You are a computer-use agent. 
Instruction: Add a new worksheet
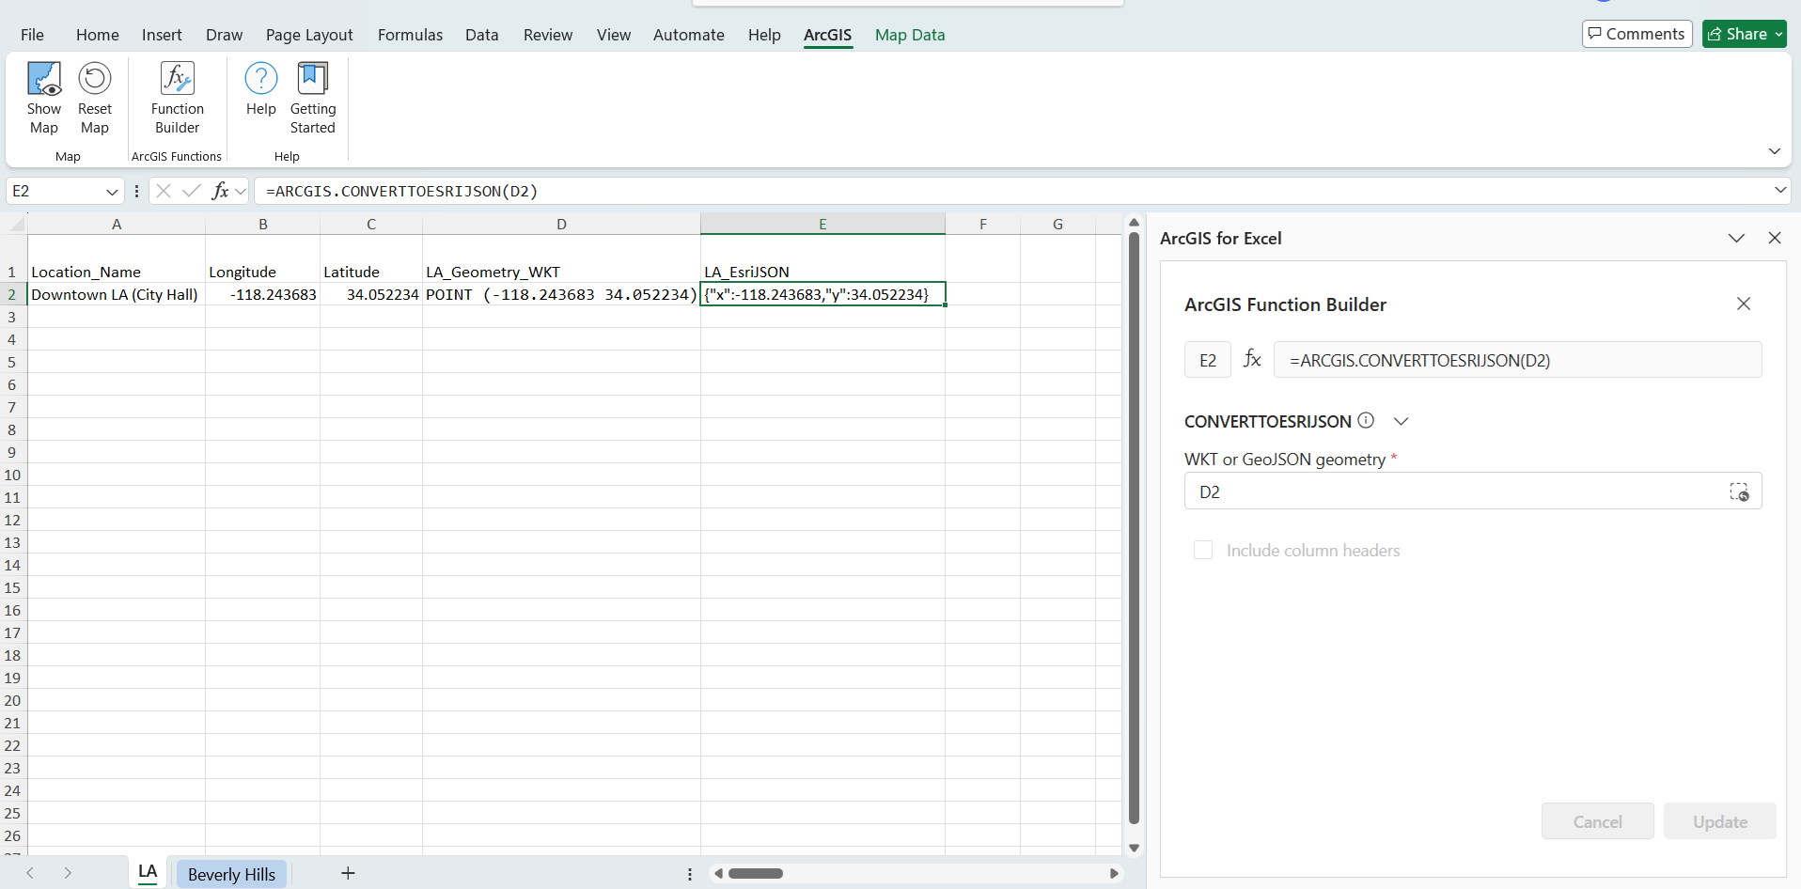348,873
